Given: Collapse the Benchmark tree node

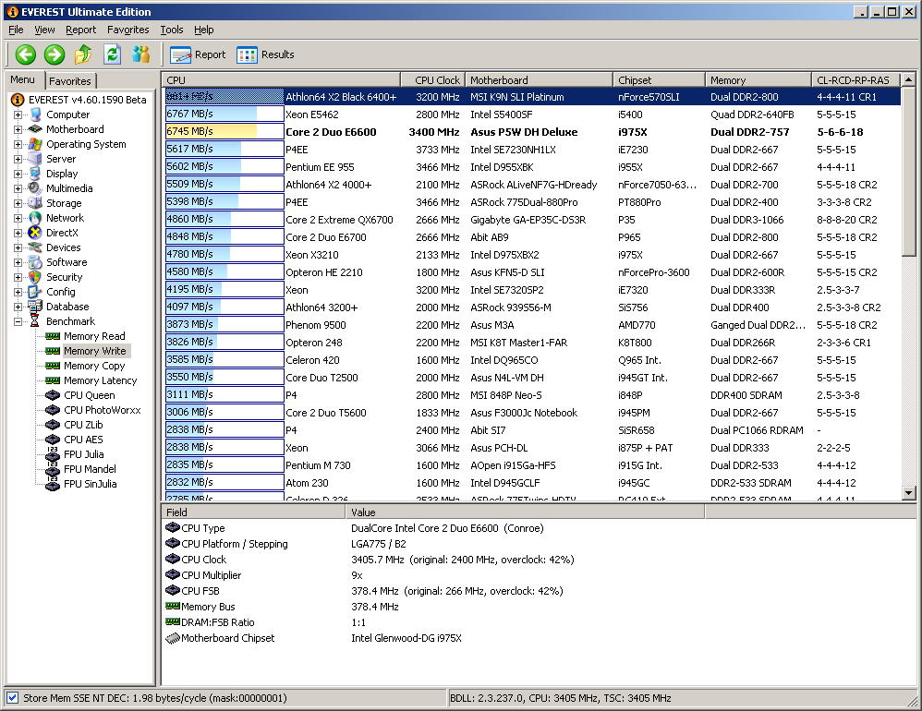Looking at the screenshot, I should click(x=18, y=321).
